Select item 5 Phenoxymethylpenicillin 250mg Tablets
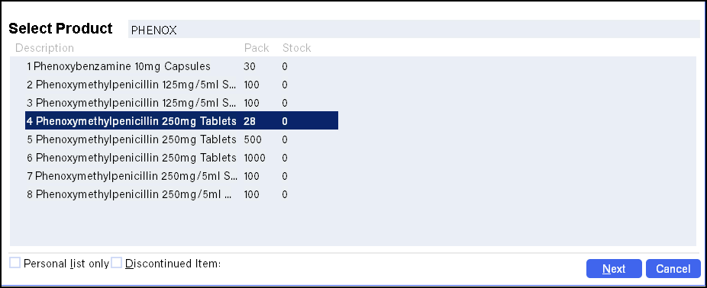Image resolution: width=707 pixels, height=288 pixels. [182, 139]
